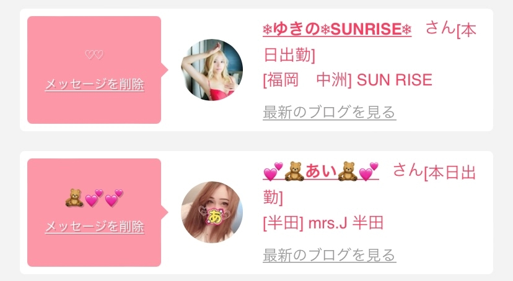Screen dimensions: 513x281
Task: Delete the message on あい's card
Action: [95, 227]
